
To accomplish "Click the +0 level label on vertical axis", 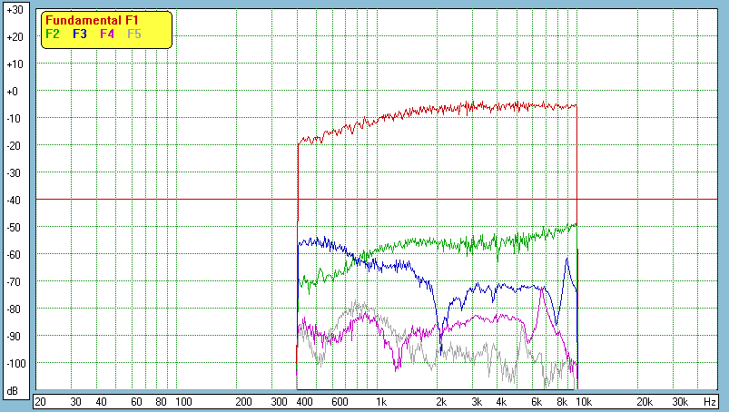I will (14, 92).
